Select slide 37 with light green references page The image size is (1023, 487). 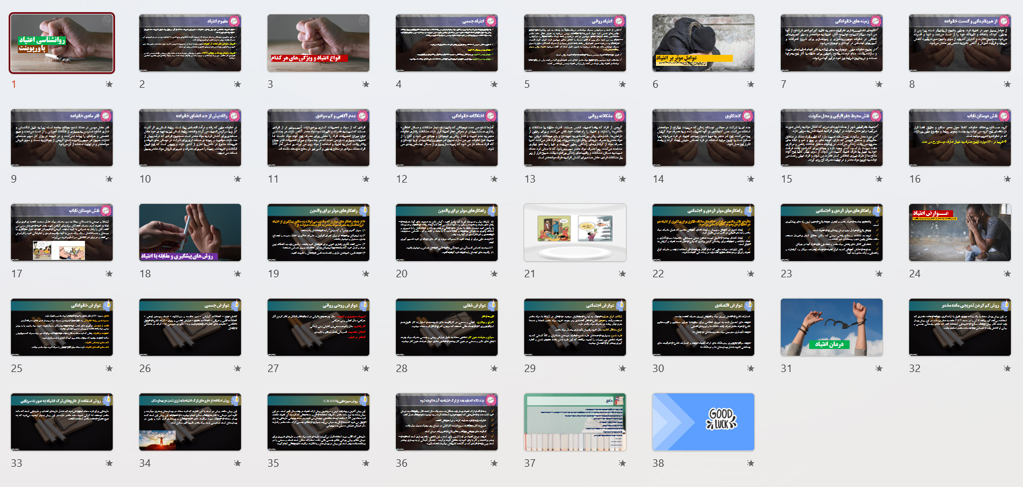pos(574,422)
